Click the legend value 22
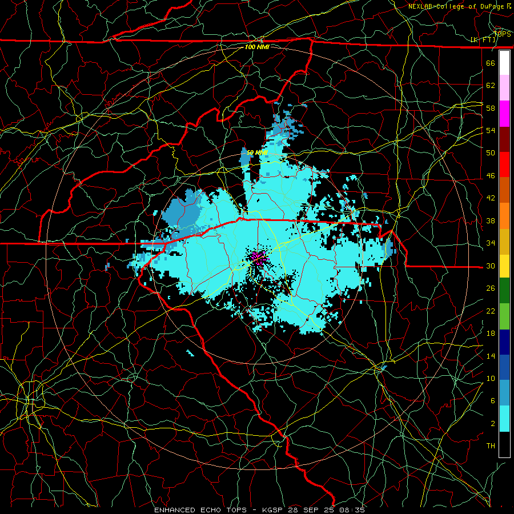Image resolution: width=514 pixels, height=514 pixels. point(491,311)
